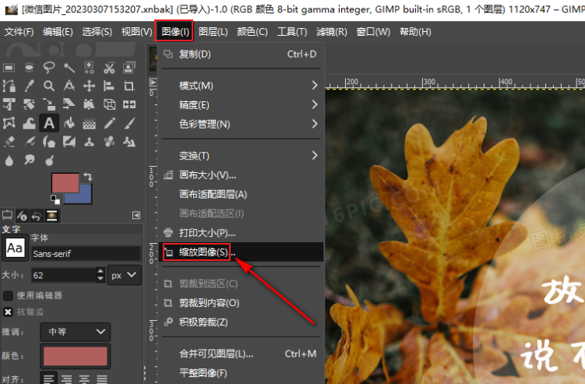Select the Warp Transform tool

[29, 123]
